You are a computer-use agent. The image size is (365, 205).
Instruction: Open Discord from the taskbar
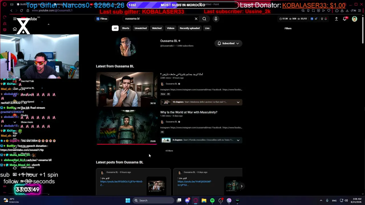tap(187, 200)
